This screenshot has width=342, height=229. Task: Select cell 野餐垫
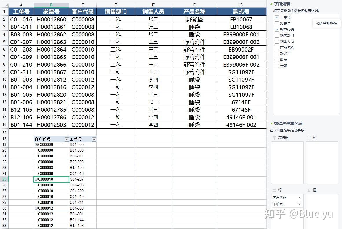(194, 19)
